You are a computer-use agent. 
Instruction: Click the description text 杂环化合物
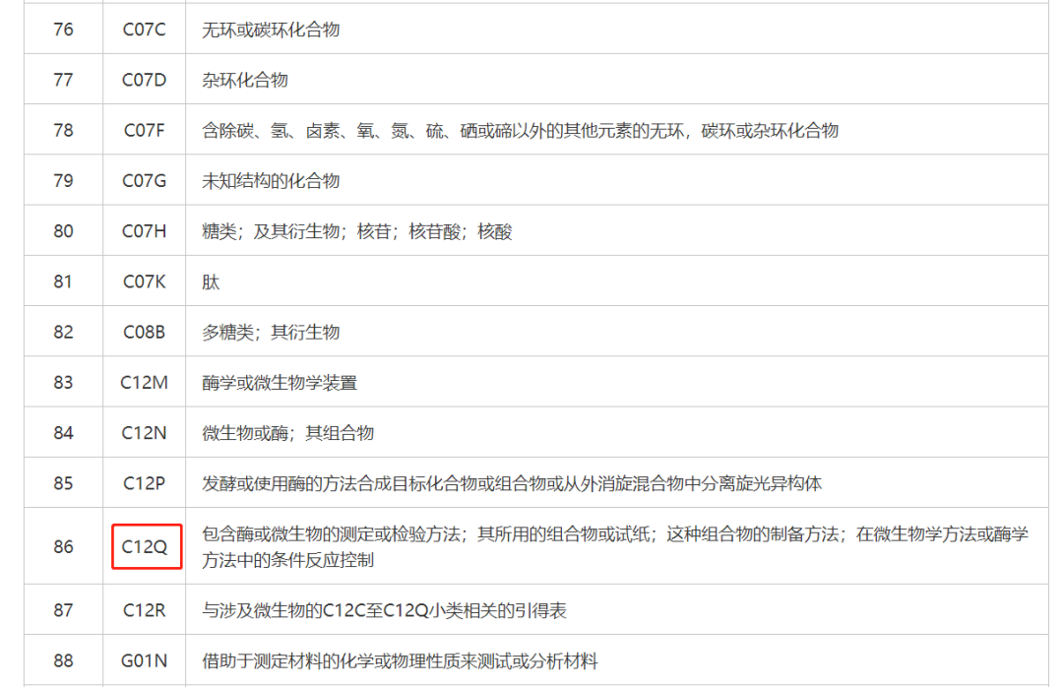pos(245,80)
